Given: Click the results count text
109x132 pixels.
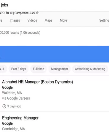Looking at the screenshot, I should pos(20,33).
